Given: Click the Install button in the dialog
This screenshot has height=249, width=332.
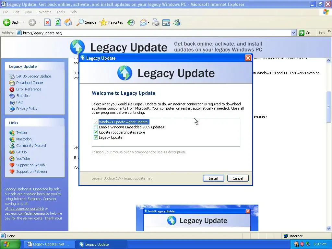Looking at the screenshot, I should point(213,178).
